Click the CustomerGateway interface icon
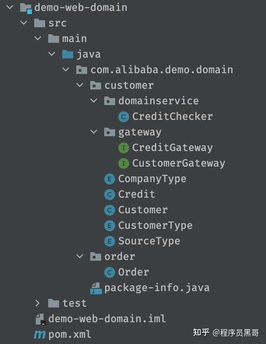266x344 pixels. [x=123, y=163]
